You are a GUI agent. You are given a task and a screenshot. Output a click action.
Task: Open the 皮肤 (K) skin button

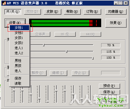point(53,12)
